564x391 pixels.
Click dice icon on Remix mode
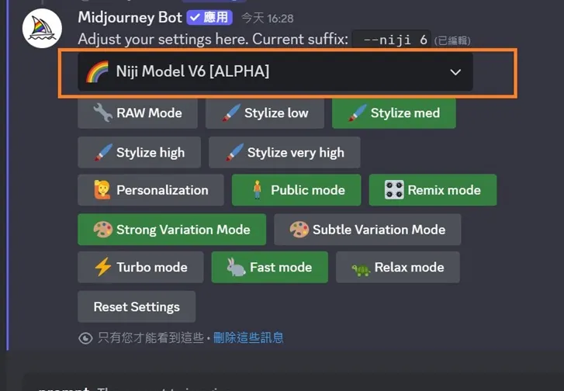(395, 190)
